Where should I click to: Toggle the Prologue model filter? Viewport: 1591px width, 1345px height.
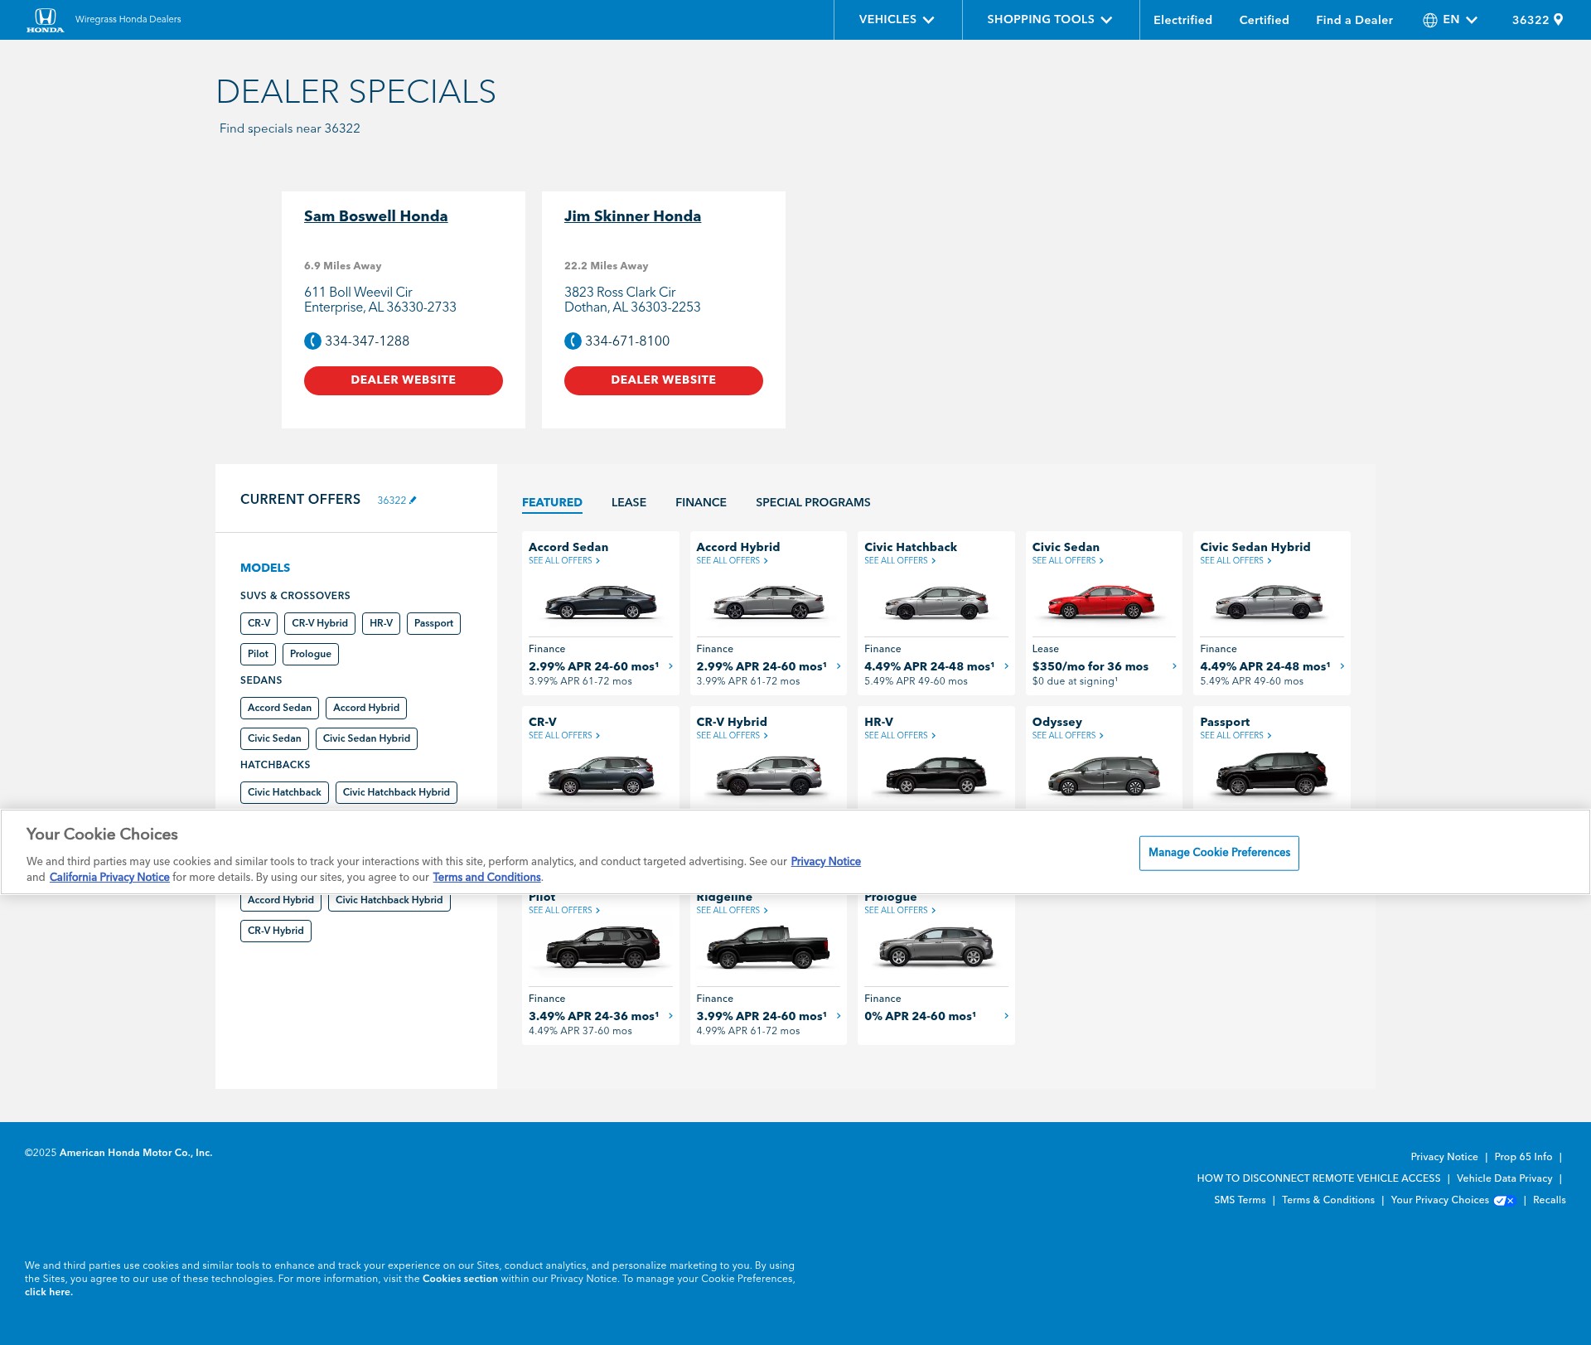click(x=311, y=655)
